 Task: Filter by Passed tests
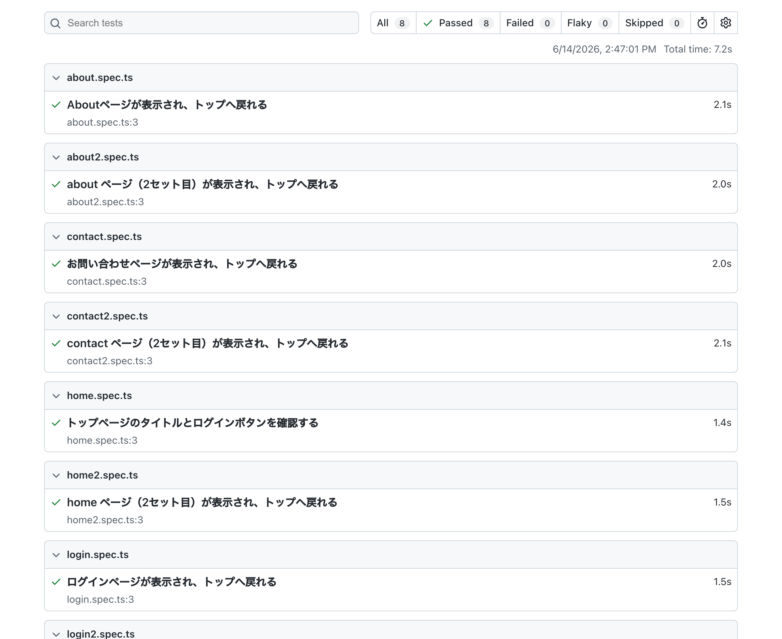click(x=458, y=23)
